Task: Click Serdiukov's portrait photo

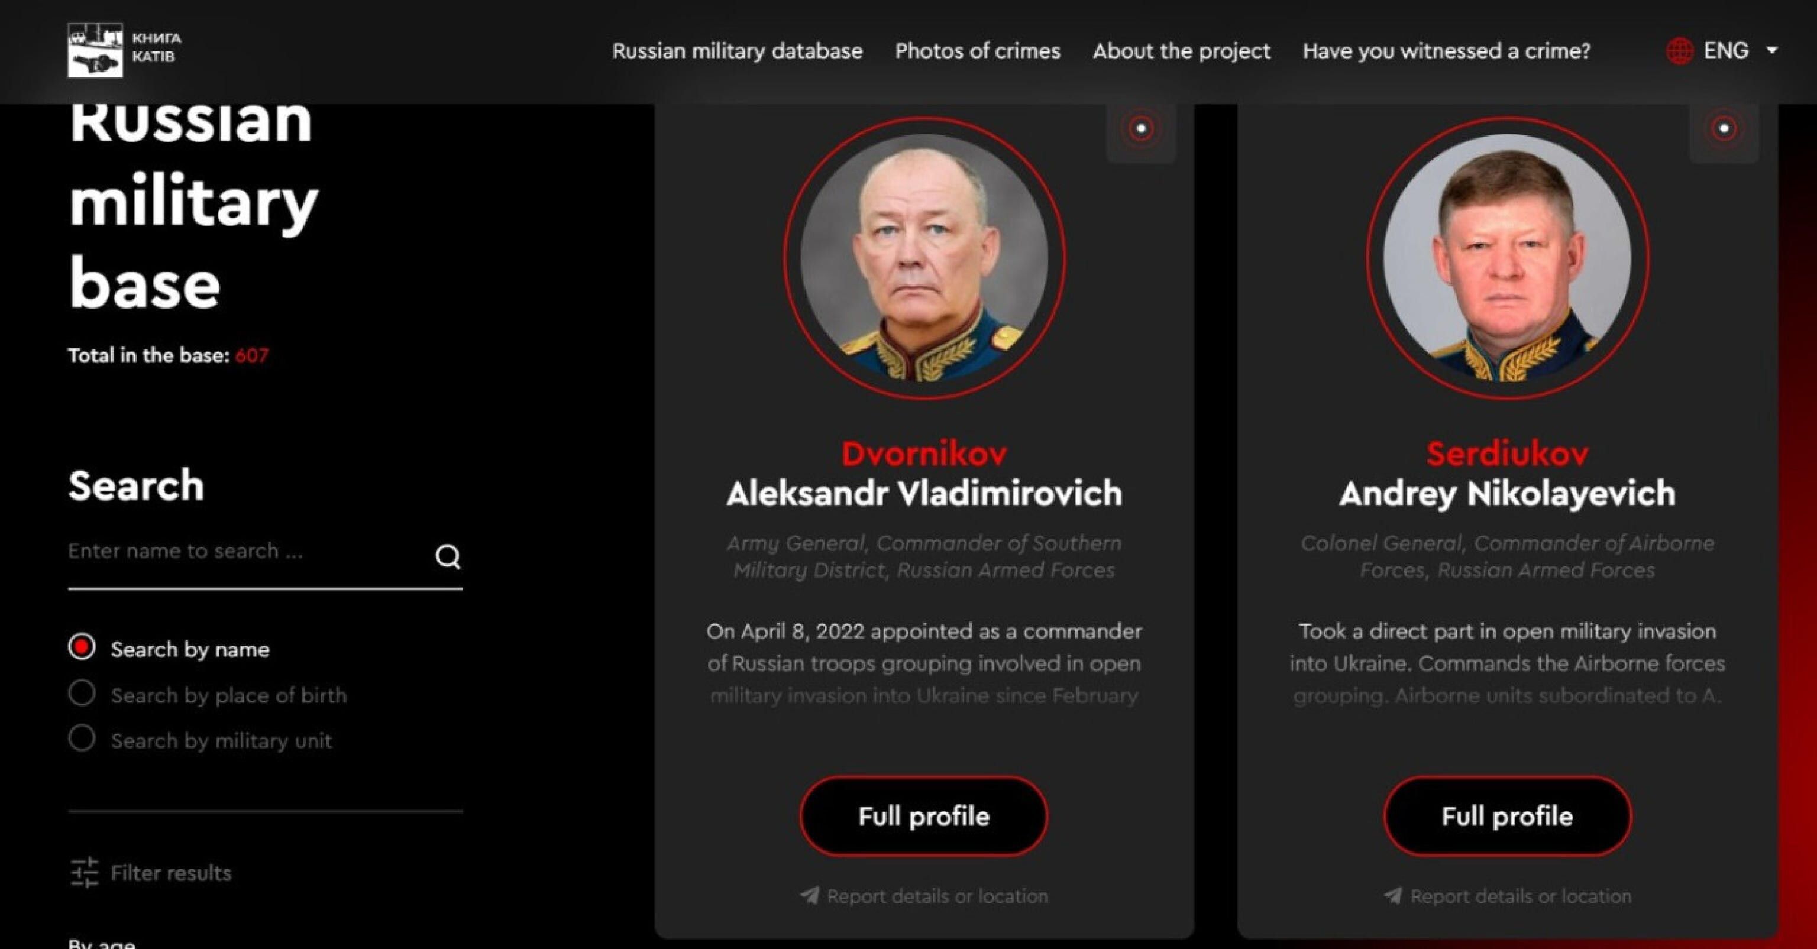Action: tap(1507, 258)
